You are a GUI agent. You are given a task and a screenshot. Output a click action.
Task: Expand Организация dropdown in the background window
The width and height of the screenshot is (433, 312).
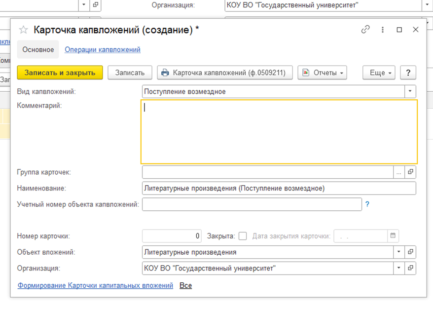pos(427,5)
